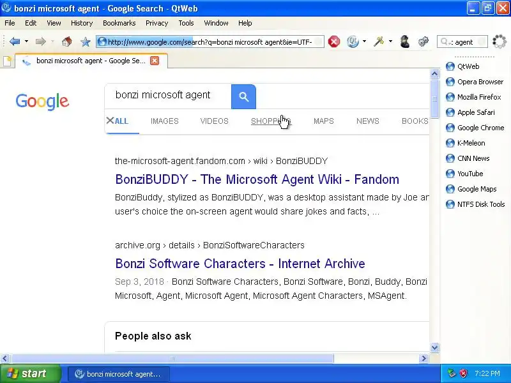
Task: Click the vertical scrollbar down arrow
Action: click(434, 347)
